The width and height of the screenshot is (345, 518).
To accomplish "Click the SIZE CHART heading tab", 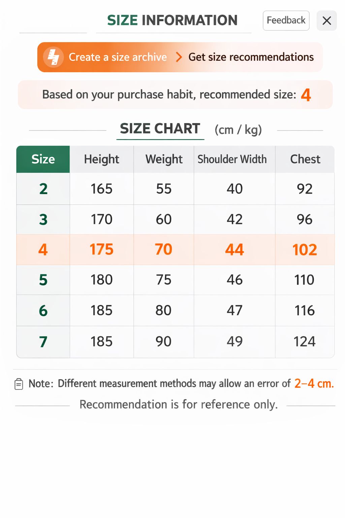I will pos(160,129).
